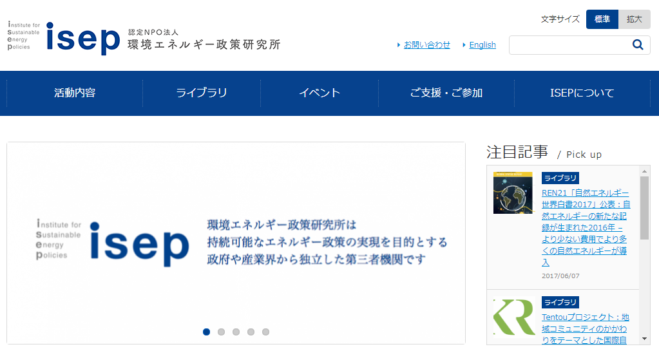Click the 文字サイズ label

click(560, 19)
